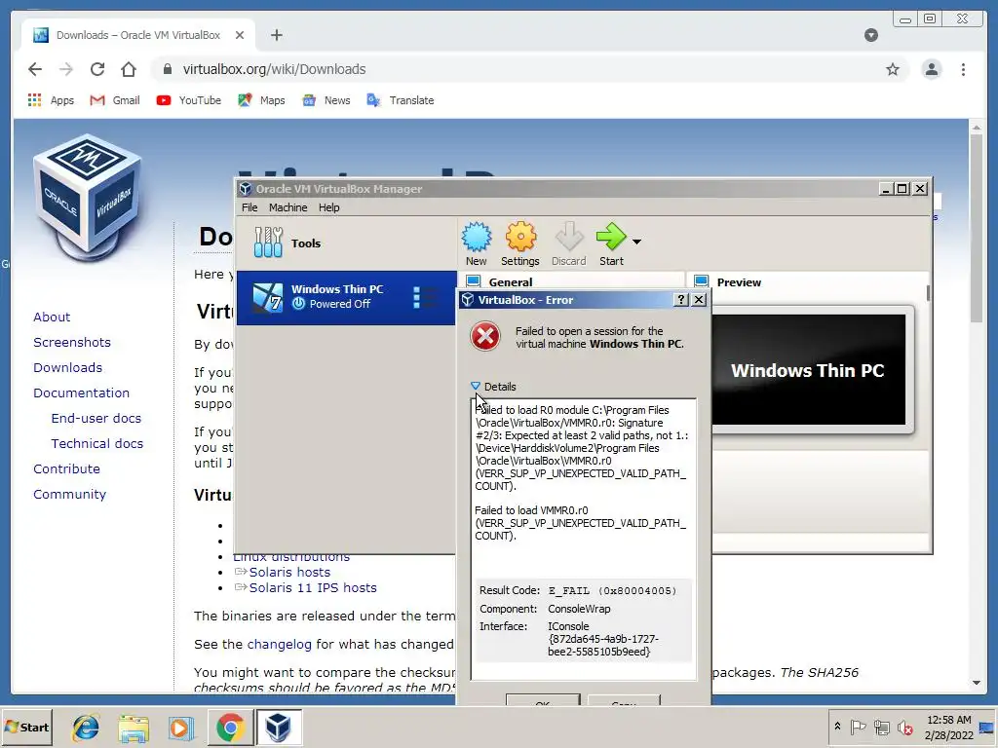
Task: Bookmark this page with star icon
Action: [x=893, y=69]
